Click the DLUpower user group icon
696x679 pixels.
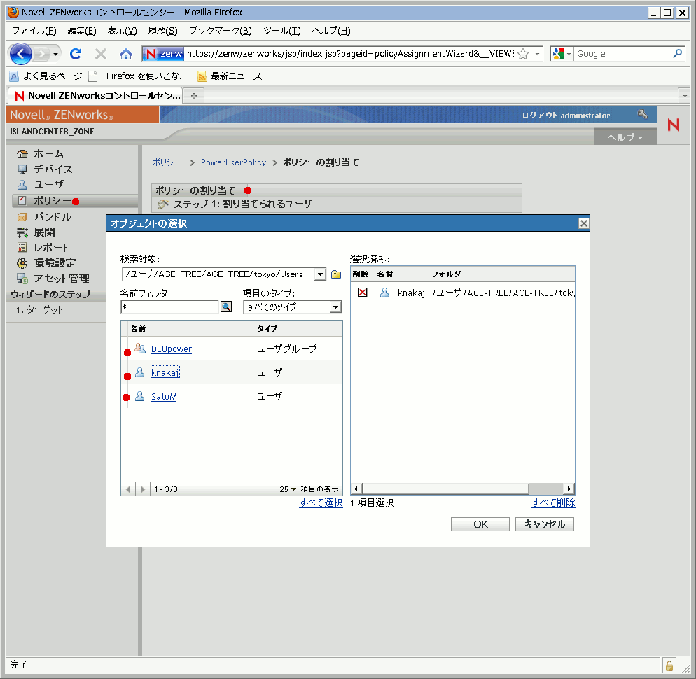pos(140,349)
